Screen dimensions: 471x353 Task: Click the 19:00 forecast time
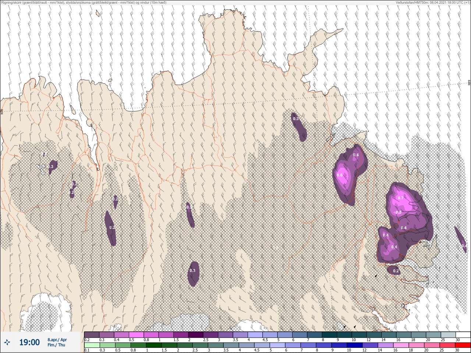[x=29, y=342]
